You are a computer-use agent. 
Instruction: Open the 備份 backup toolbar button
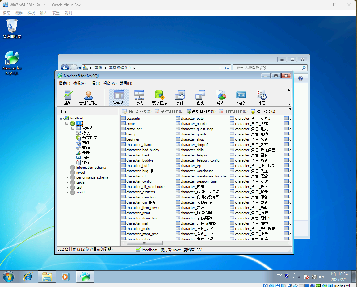[241, 98]
